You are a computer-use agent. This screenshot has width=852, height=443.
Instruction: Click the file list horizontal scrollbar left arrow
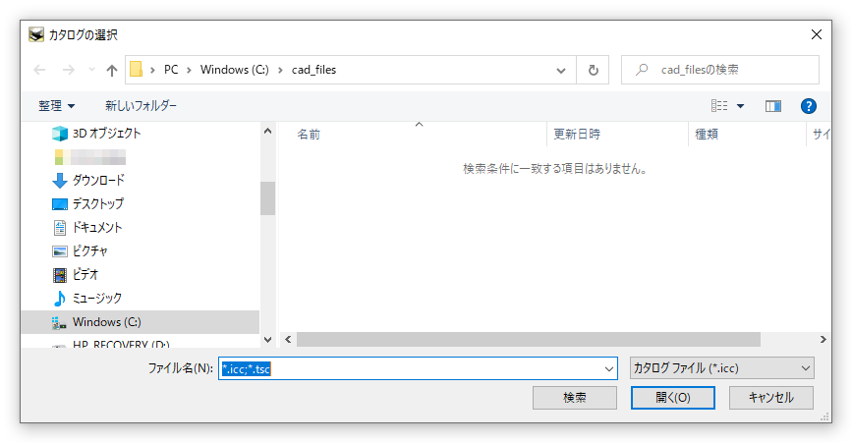(x=288, y=339)
